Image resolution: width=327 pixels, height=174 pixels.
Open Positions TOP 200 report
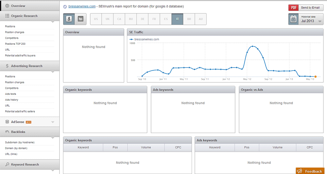click(15, 44)
